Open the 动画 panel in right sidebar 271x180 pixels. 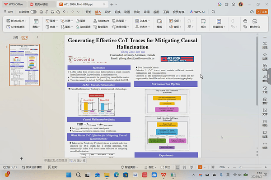[265, 56]
